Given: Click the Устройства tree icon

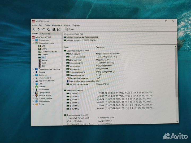Looking at the screenshot, I should (36, 90).
